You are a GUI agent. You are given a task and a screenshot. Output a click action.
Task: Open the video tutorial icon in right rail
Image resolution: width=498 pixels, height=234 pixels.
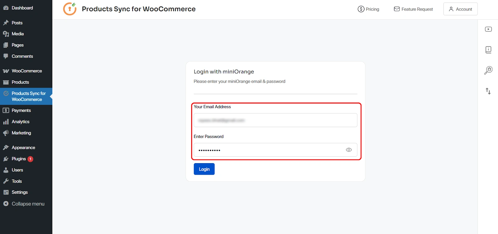tap(488, 29)
